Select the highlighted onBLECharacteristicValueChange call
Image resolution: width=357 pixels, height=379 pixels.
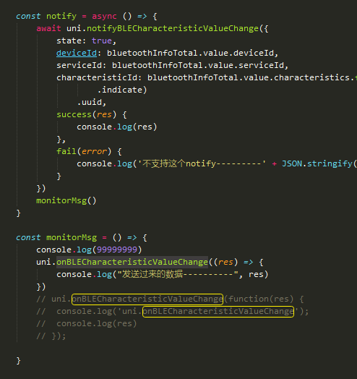(x=132, y=263)
